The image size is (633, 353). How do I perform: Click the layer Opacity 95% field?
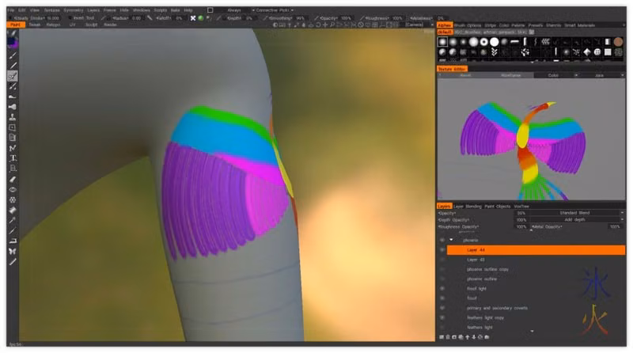[x=521, y=213]
